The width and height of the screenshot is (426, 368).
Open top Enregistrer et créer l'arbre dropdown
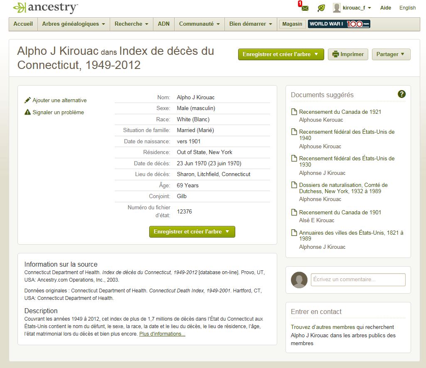coord(281,54)
